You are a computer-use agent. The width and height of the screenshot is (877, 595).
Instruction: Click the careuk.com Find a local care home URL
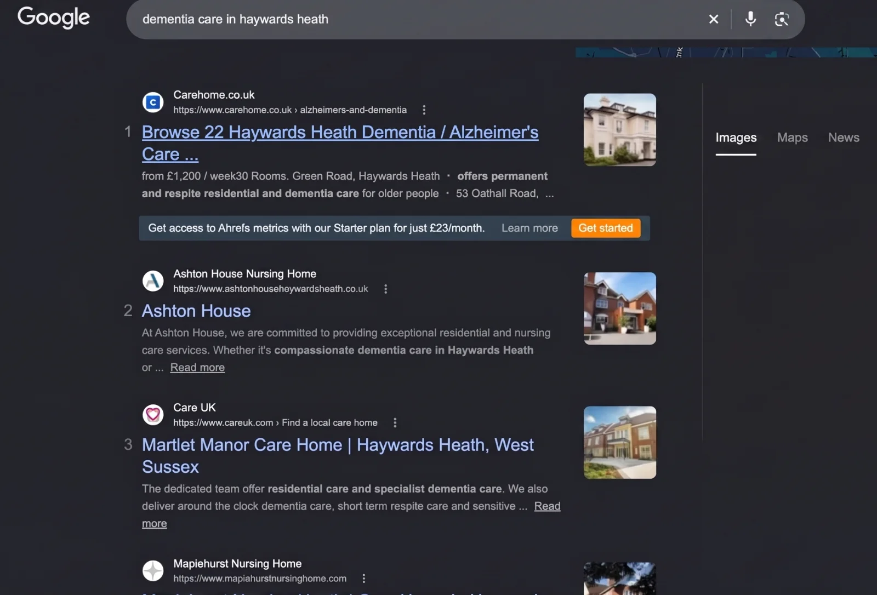(x=275, y=422)
